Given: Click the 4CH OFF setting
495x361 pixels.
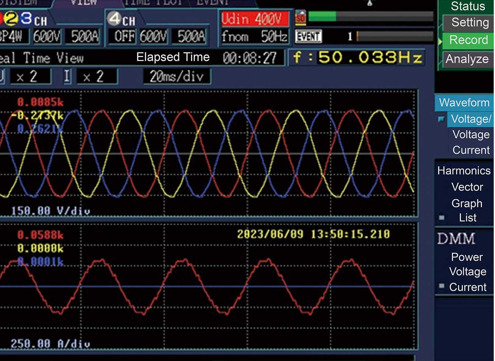Looking at the screenshot, I should [124, 37].
